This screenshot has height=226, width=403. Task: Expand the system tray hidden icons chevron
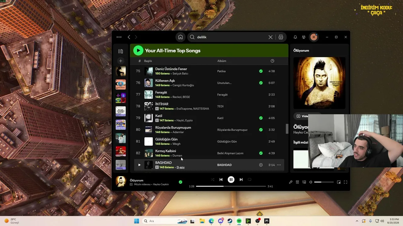[x=357, y=221]
